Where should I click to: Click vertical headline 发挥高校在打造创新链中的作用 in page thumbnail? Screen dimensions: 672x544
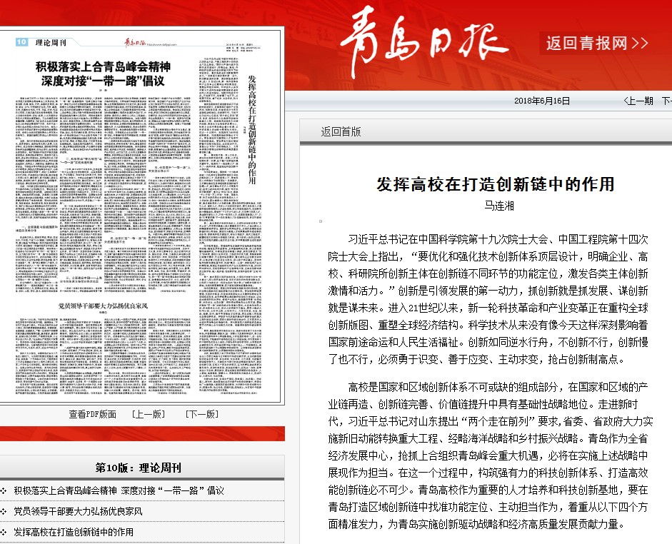click(x=252, y=130)
